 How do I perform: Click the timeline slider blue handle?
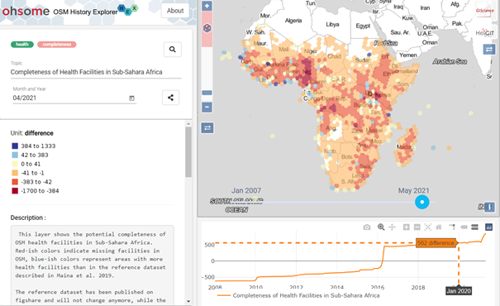click(421, 202)
